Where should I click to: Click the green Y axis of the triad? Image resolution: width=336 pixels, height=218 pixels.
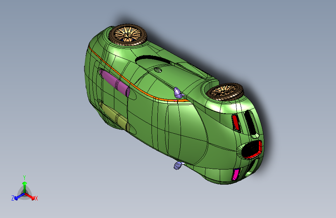[x=25, y=187]
